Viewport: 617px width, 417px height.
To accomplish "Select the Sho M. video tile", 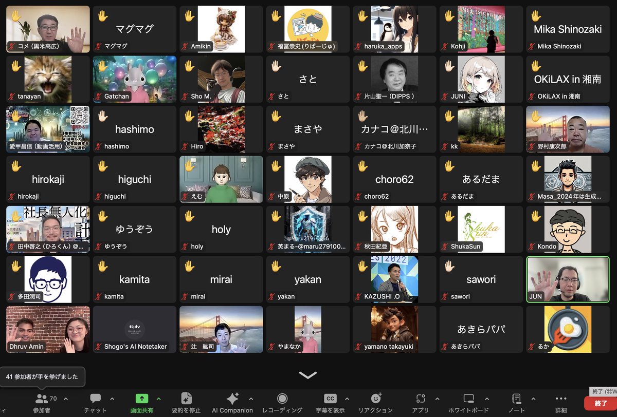I will (x=221, y=79).
